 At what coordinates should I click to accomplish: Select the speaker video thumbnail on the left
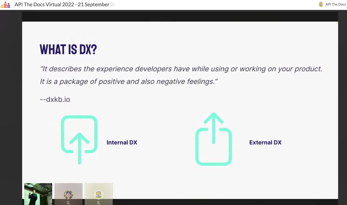pos(38,194)
